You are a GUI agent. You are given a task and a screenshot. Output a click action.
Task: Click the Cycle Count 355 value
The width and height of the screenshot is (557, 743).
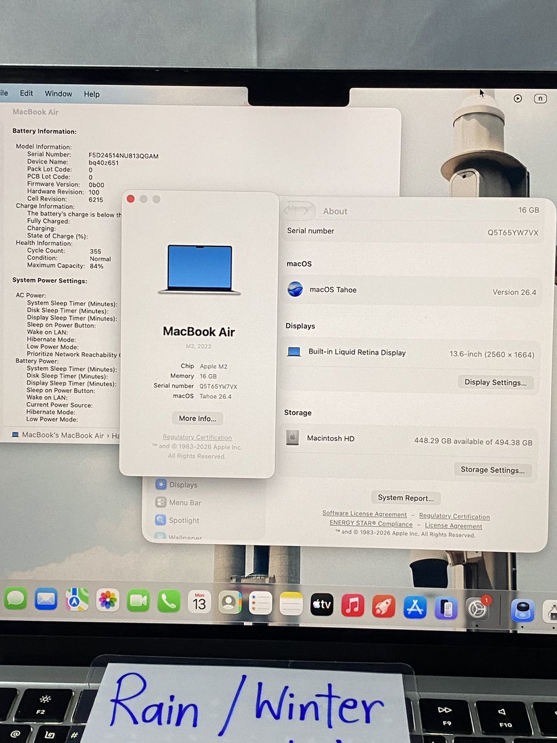click(x=95, y=251)
